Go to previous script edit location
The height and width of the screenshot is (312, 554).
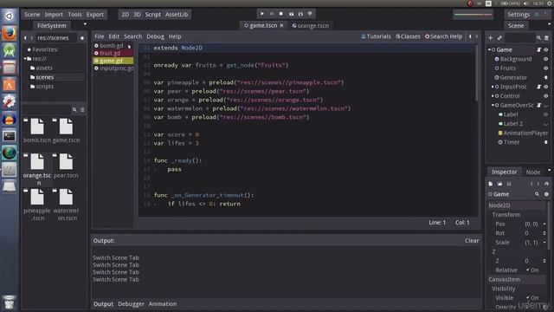(470, 36)
